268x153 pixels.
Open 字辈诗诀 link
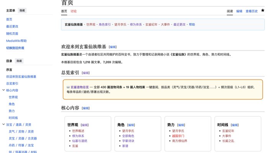click(x=128, y=141)
